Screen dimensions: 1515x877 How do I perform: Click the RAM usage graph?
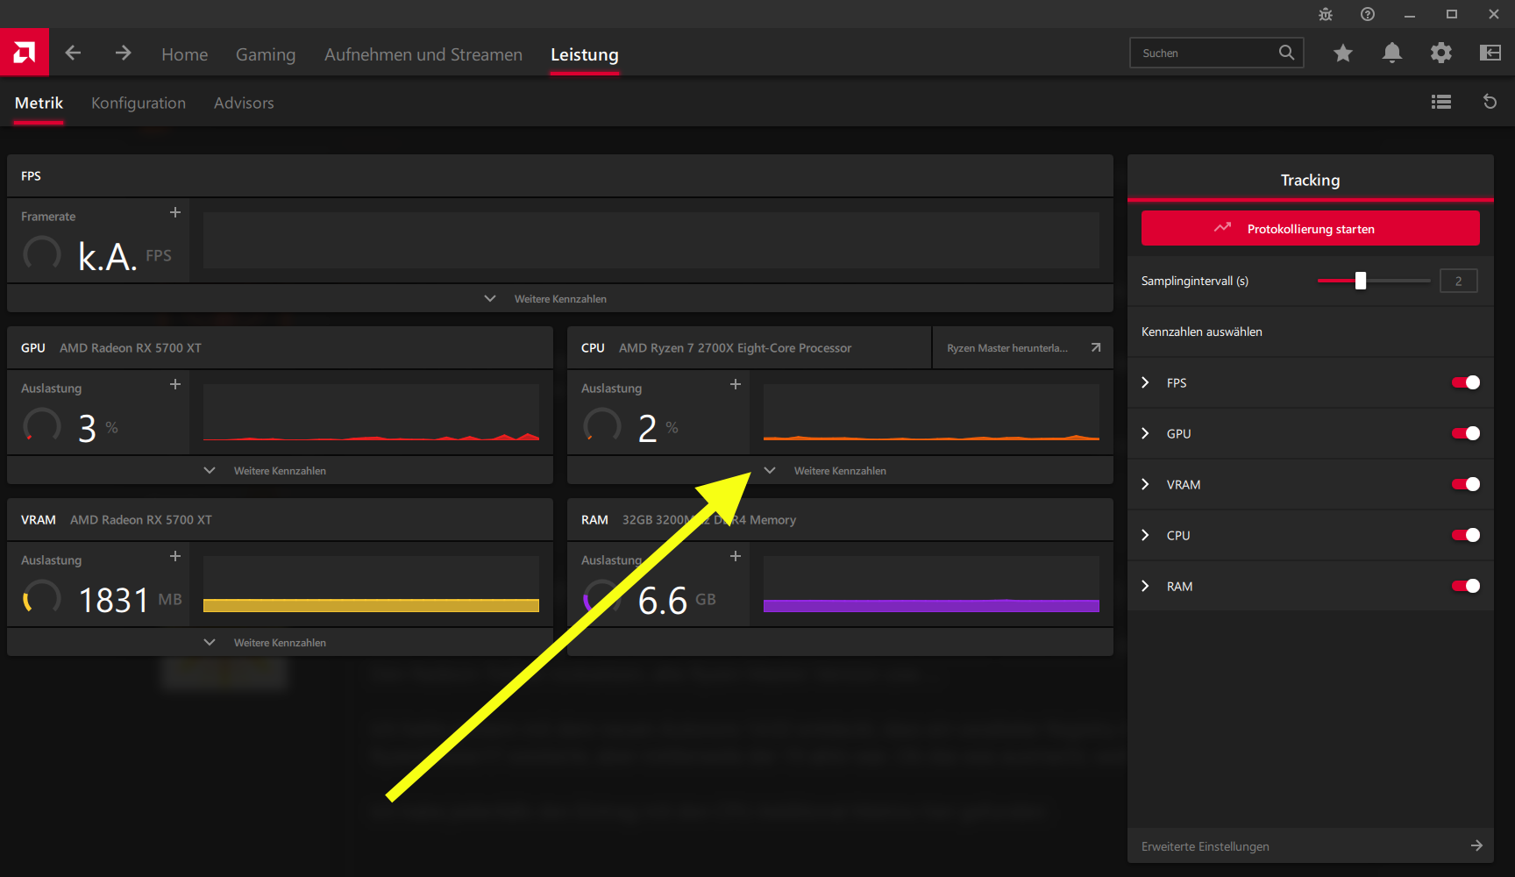[x=931, y=584]
